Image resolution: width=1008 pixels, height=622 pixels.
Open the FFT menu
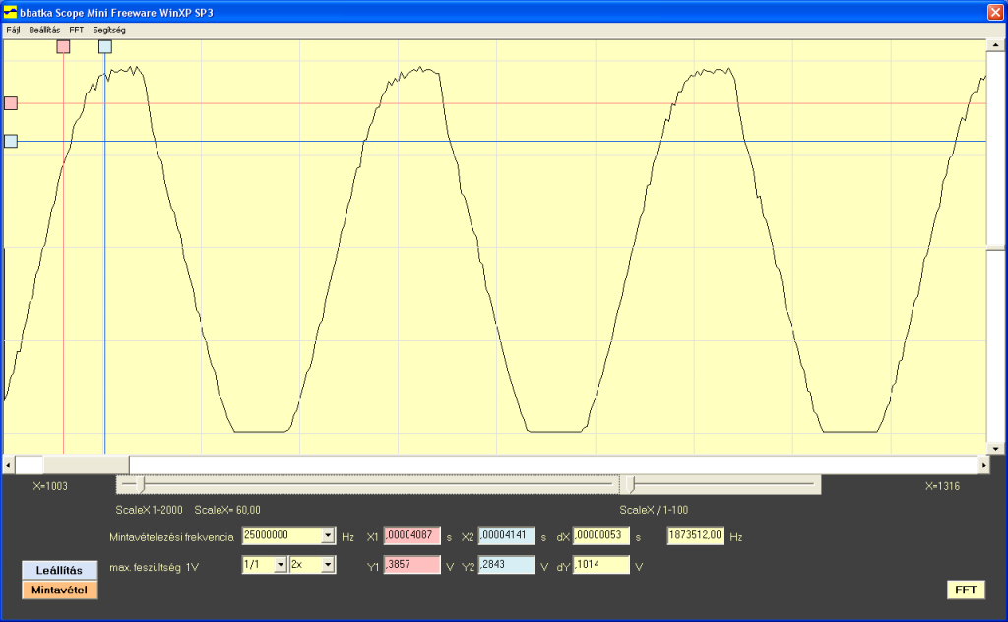(x=77, y=31)
